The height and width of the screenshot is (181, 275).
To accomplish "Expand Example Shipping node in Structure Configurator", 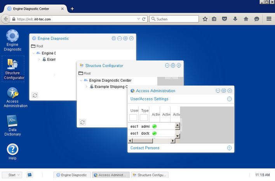I will 87,87.
